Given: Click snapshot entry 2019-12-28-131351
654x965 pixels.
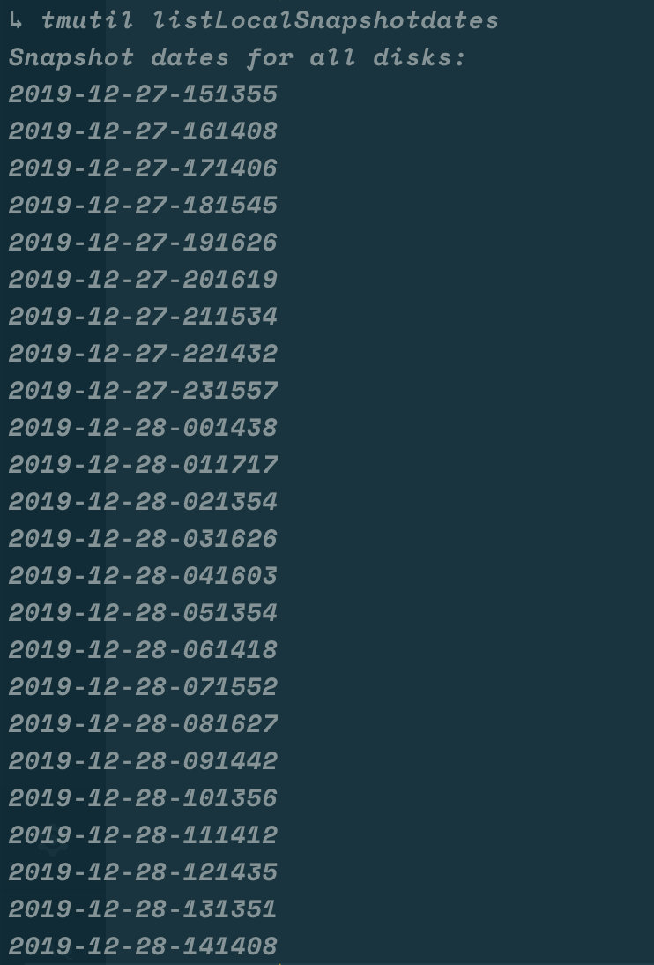Looking at the screenshot, I should [x=144, y=909].
